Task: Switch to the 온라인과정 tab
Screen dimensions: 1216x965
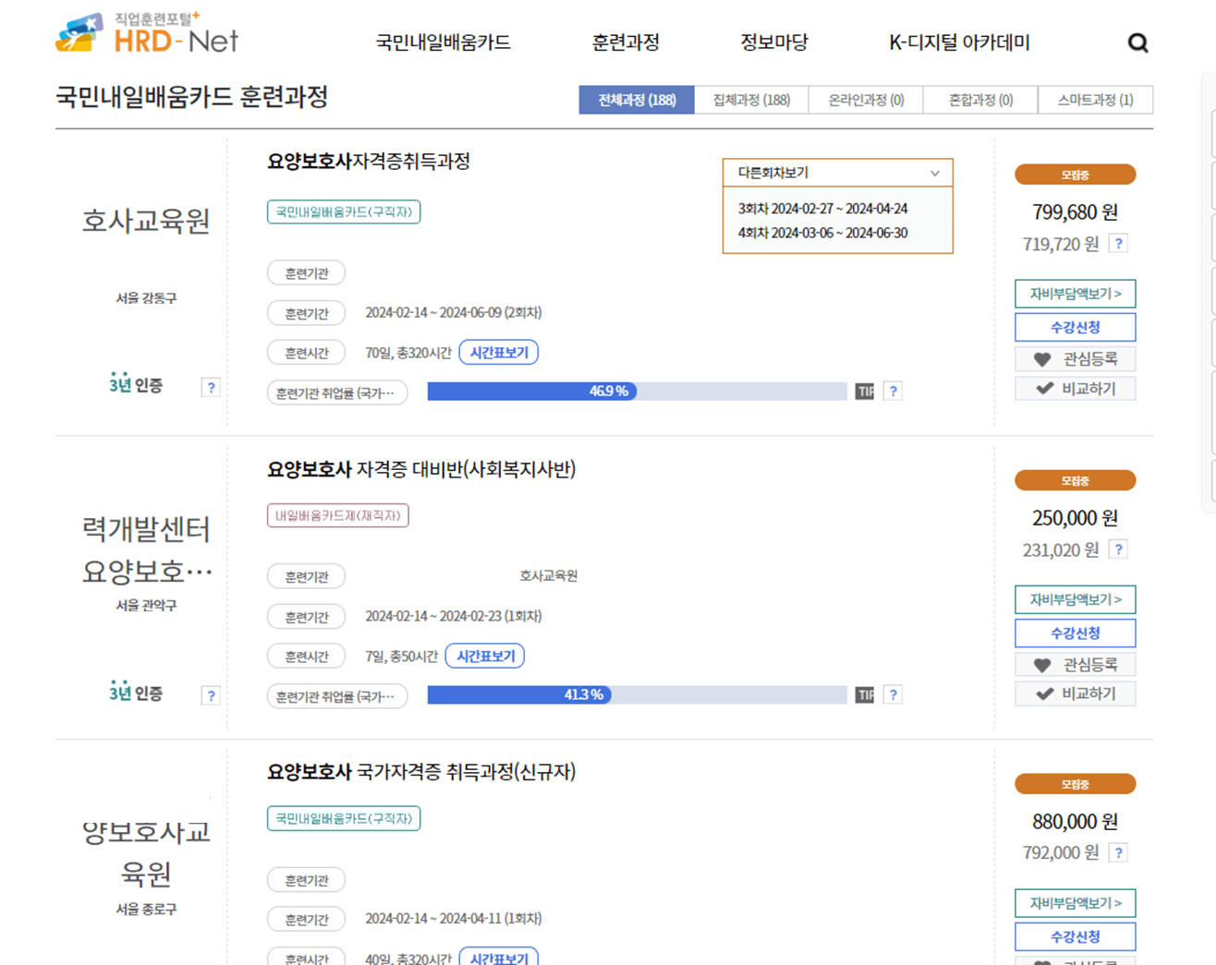Action: point(866,100)
